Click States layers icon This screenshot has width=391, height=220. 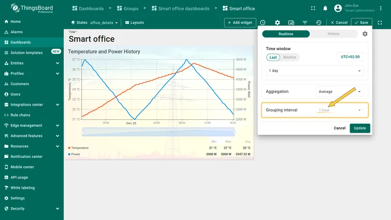pyautogui.click(x=73, y=22)
